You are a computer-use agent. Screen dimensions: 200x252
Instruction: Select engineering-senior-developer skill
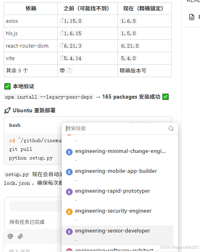[117, 235]
